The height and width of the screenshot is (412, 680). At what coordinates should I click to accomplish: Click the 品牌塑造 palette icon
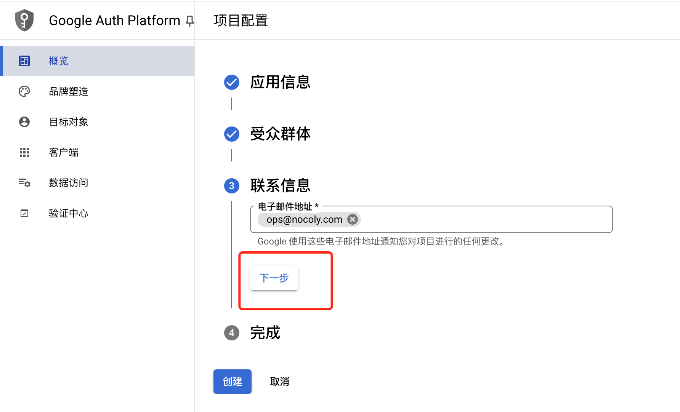[24, 91]
